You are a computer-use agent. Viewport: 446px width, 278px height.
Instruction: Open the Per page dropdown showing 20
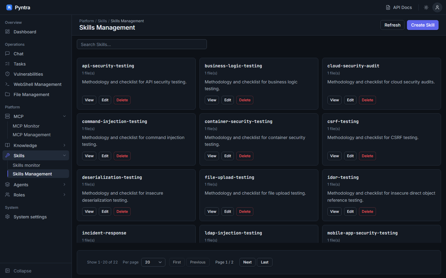[153, 262]
